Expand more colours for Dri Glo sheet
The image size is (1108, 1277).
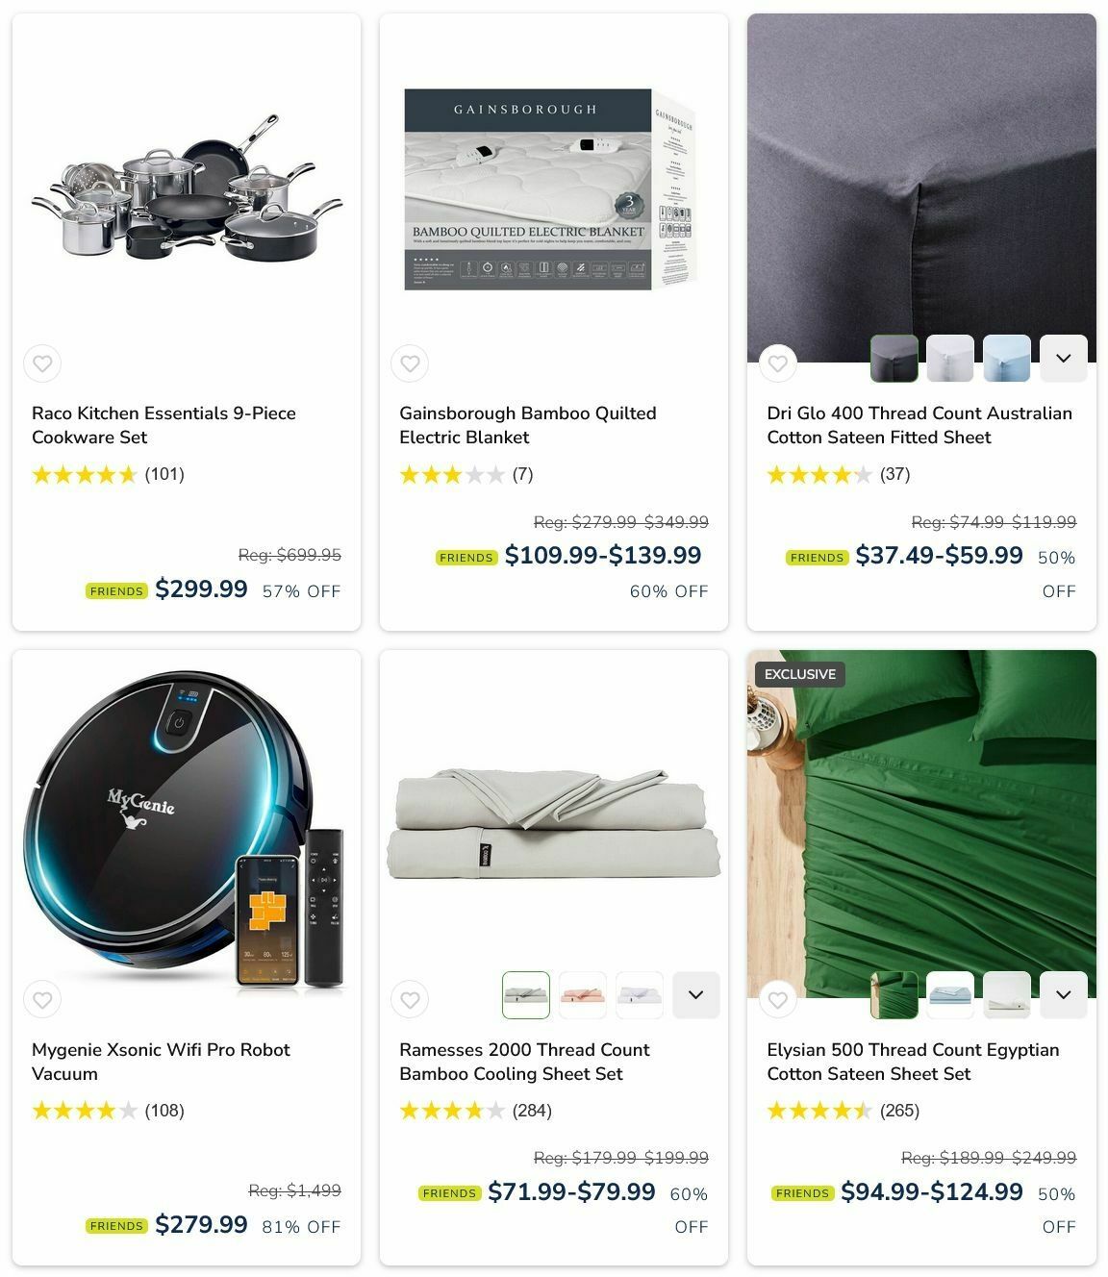click(x=1064, y=359)
